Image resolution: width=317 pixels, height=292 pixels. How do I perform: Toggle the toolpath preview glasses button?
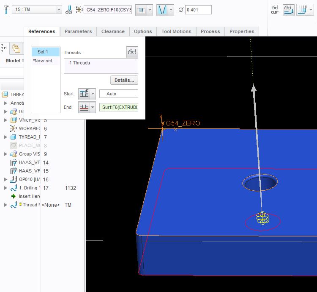288,10
